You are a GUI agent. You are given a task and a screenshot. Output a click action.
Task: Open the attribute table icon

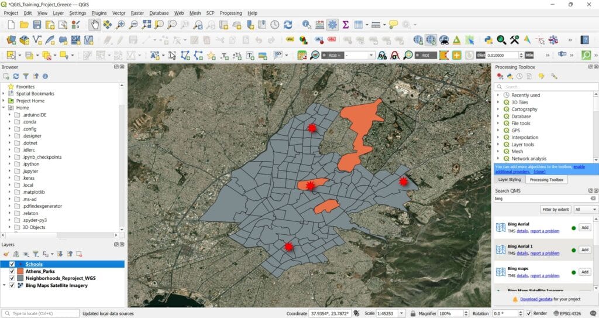pyautogui.click(x=359, y=25)
